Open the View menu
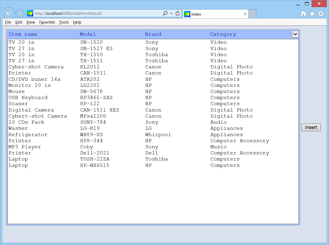Screen dimensions: 329x245 [x=31, y=22]
